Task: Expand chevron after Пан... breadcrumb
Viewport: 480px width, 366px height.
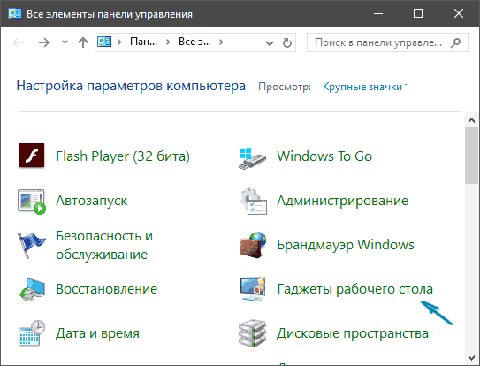Action: tap(168, 42)
